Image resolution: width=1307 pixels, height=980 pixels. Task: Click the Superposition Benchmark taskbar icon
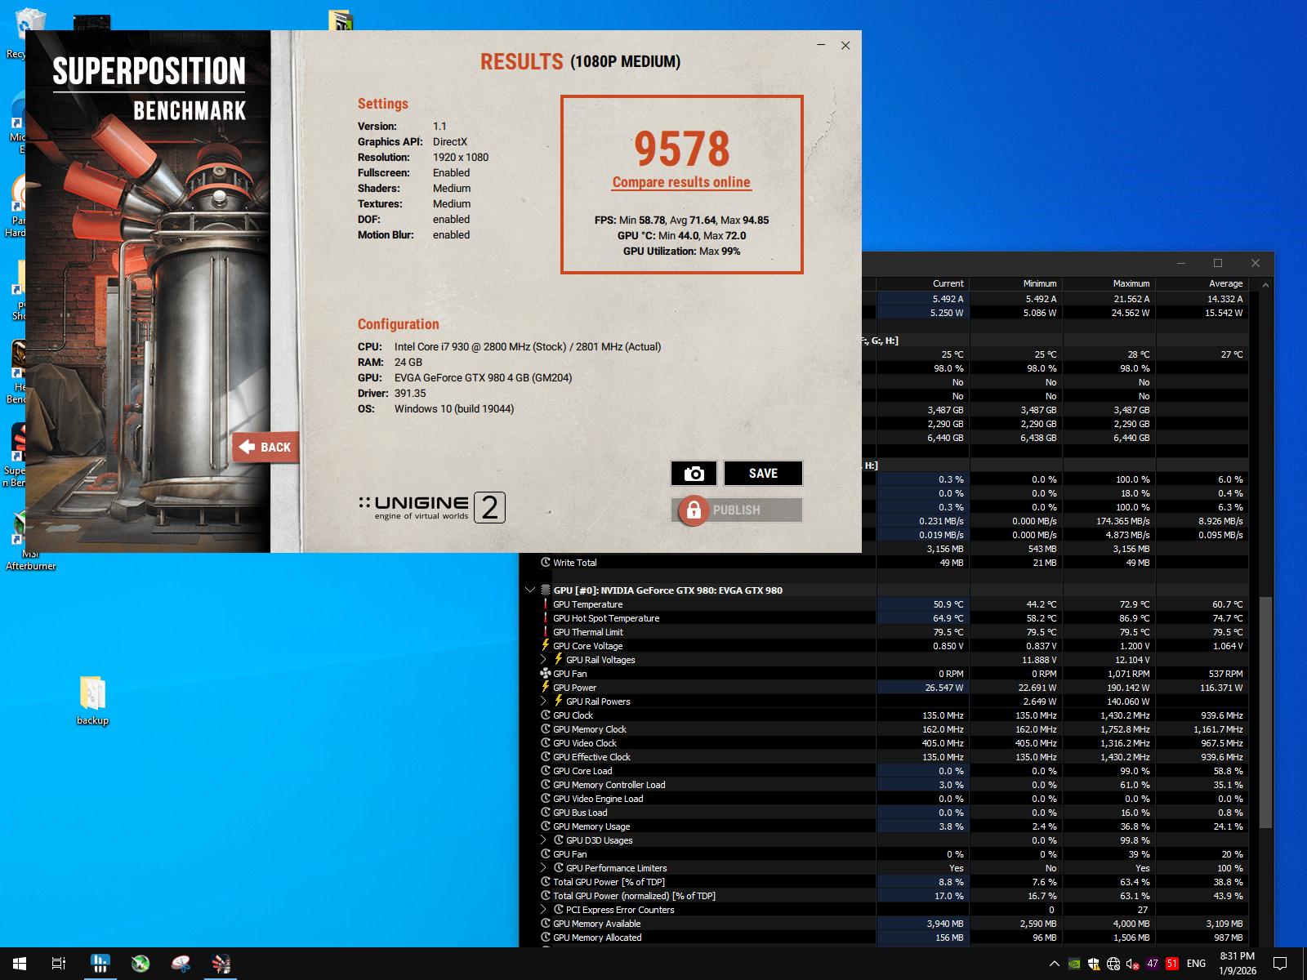[x=221, y=964]
